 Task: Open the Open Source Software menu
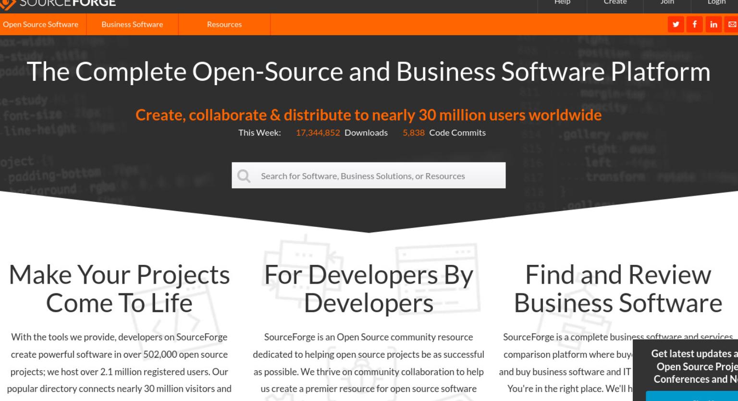coord(41,25)
